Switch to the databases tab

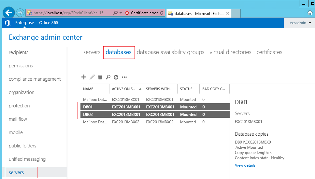[119, 52]
